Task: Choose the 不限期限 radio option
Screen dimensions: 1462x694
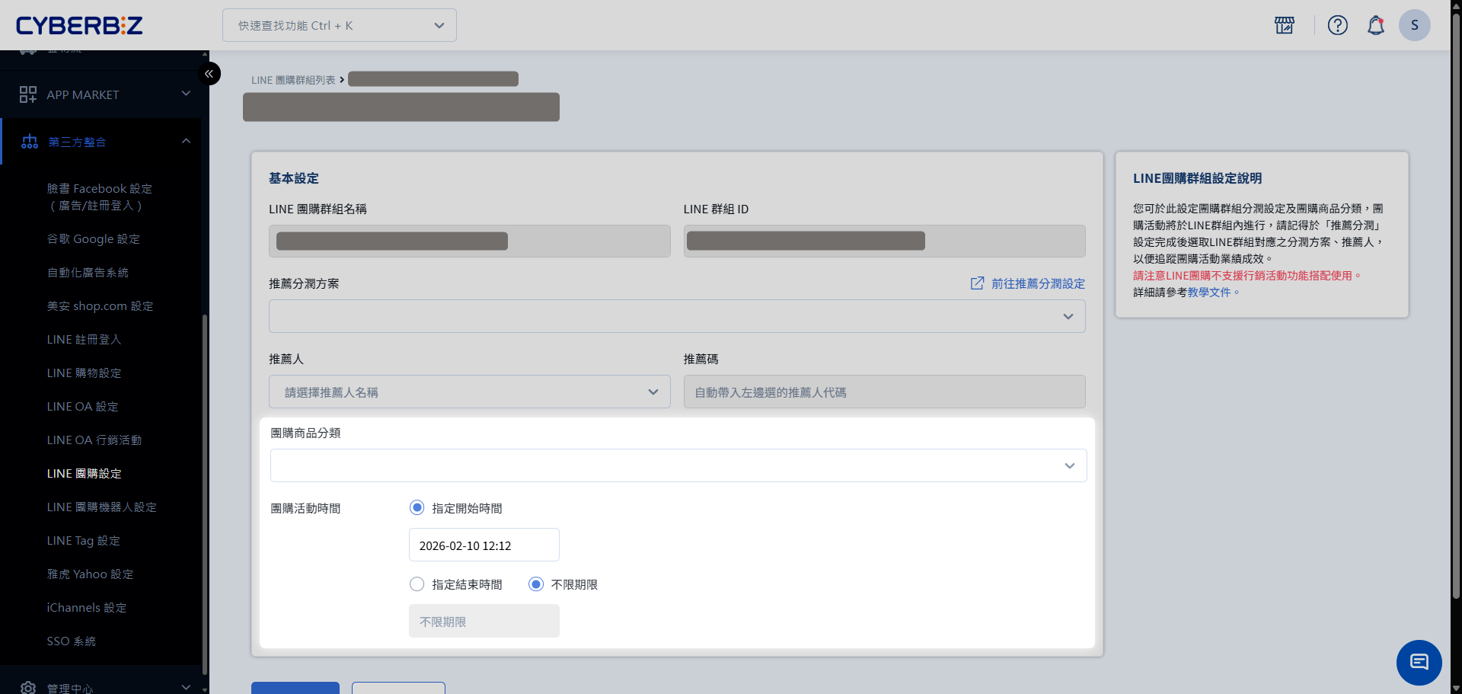Action: tap(536, 584)
